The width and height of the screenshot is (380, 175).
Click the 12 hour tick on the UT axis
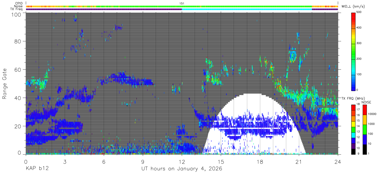pyautogui.click(x=182, y=162)
